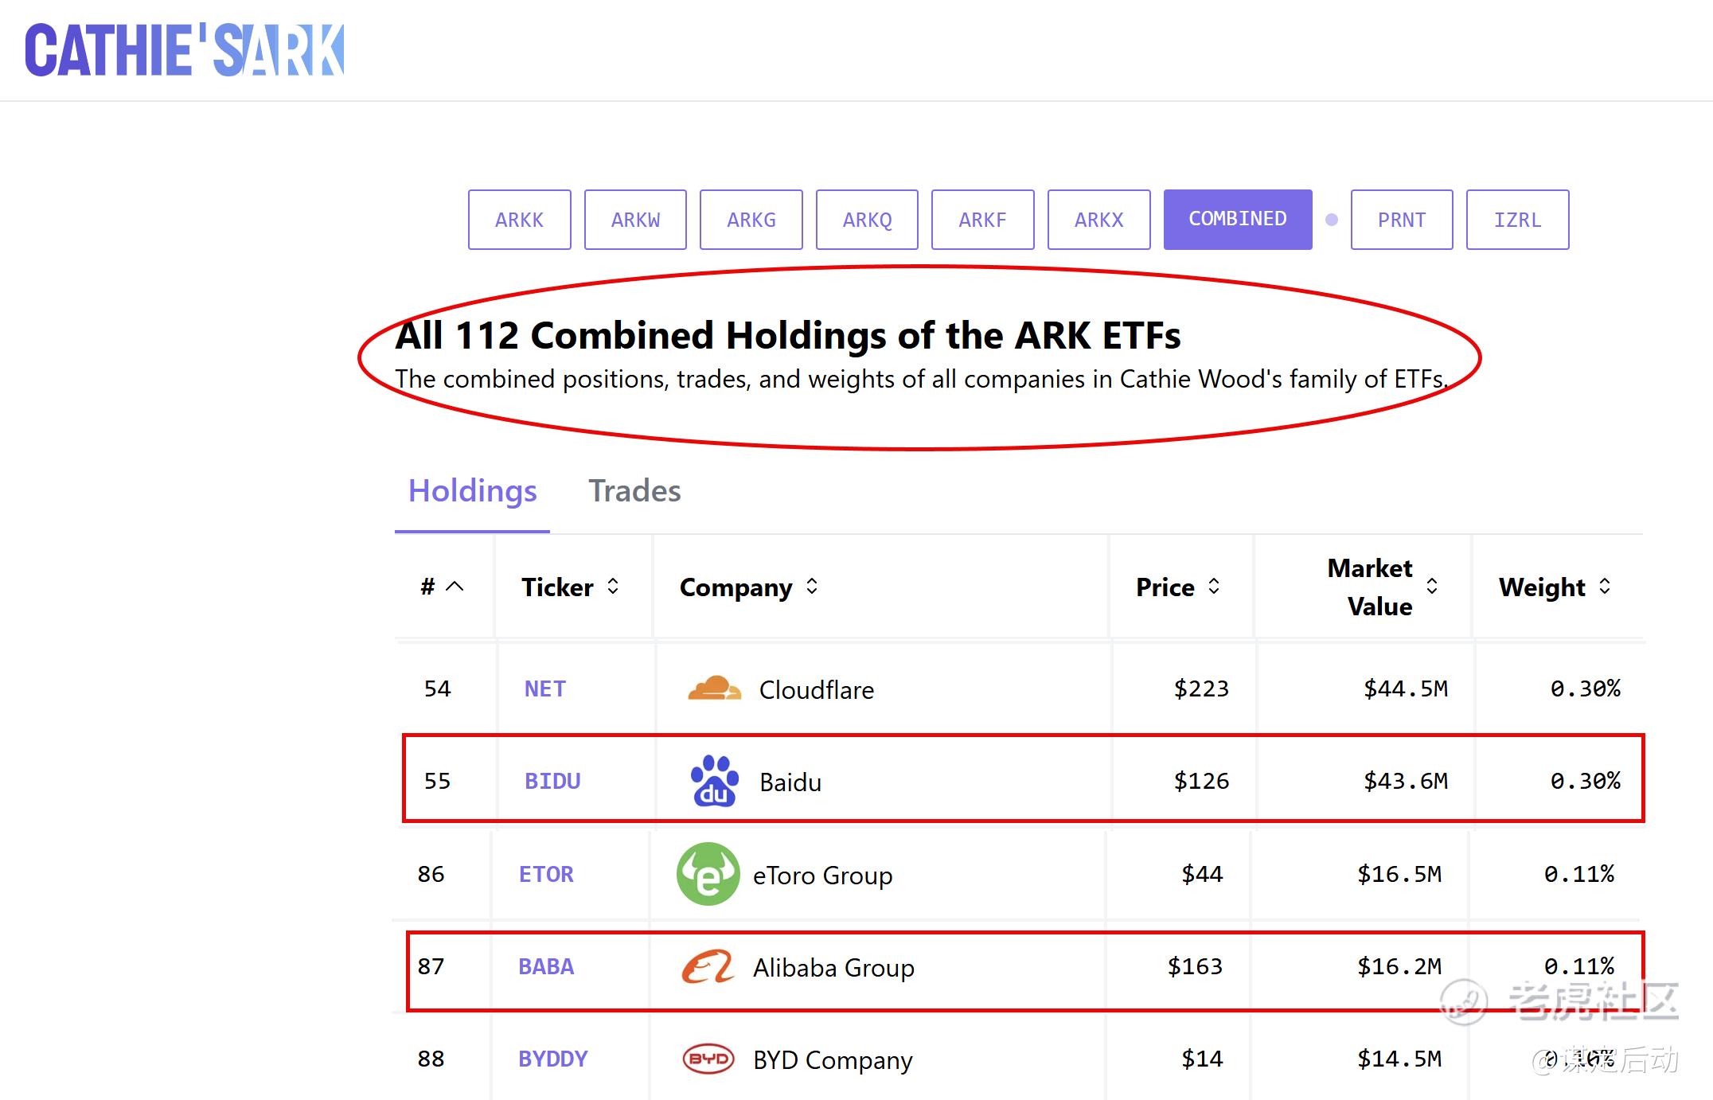Sort table by Company column
Image resolution: width=1713 pixels, height=1100 pixels.
(x=812, y=587)
